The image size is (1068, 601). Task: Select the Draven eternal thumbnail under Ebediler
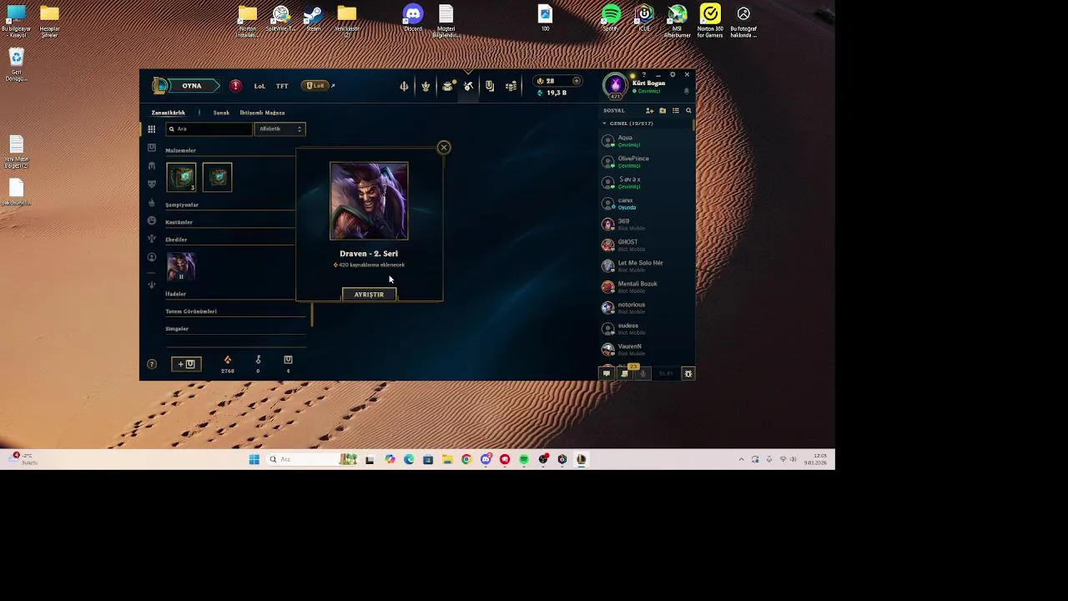coord(181,267)
